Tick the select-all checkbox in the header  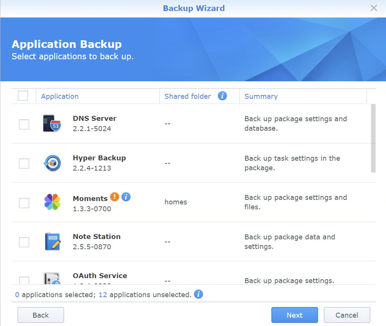click(23, 96)
